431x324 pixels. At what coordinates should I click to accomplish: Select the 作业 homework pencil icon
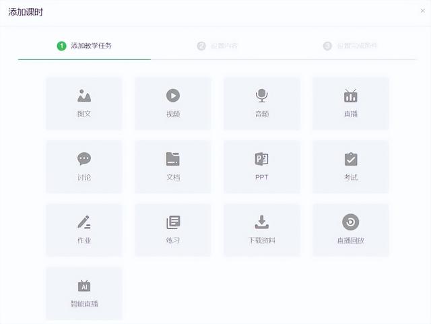[84, 222]
